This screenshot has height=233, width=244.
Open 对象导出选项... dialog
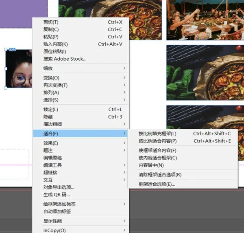pos(81,187)
